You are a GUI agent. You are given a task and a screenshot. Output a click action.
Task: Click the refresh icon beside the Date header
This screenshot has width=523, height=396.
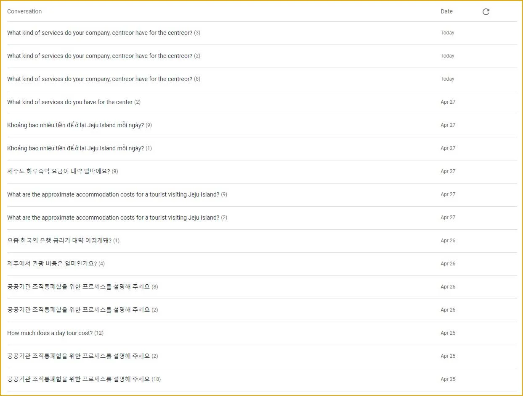(486, 12)
